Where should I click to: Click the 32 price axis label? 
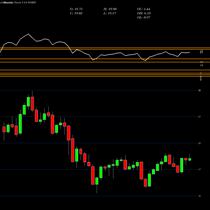[x=199, y=90]
